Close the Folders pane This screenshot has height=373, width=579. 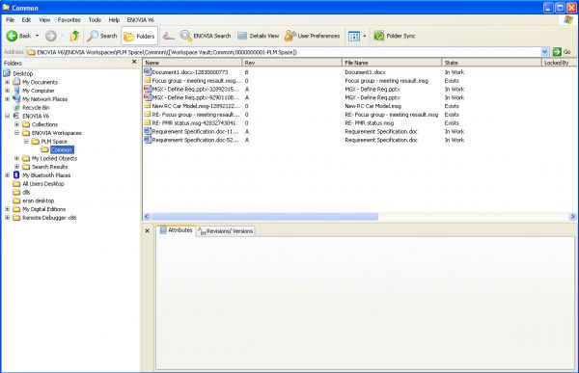tap(134, 62)
